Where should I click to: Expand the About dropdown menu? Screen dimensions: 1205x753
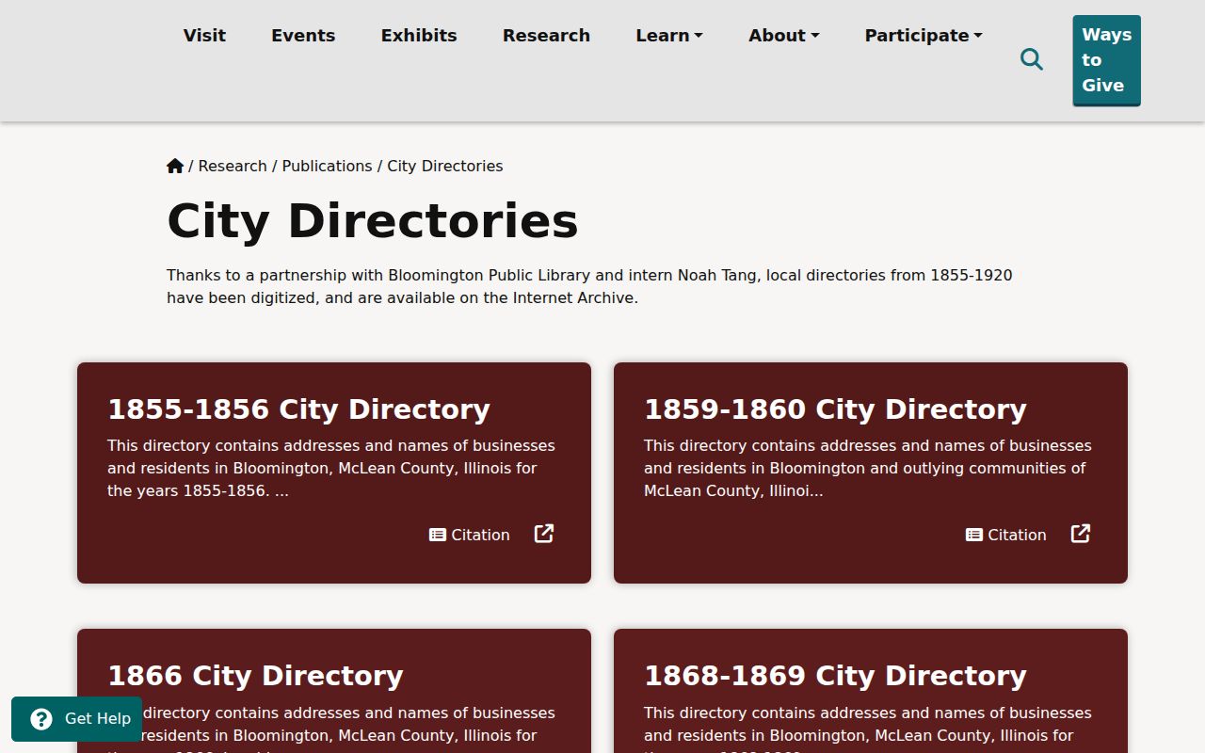tap(784, 36)
